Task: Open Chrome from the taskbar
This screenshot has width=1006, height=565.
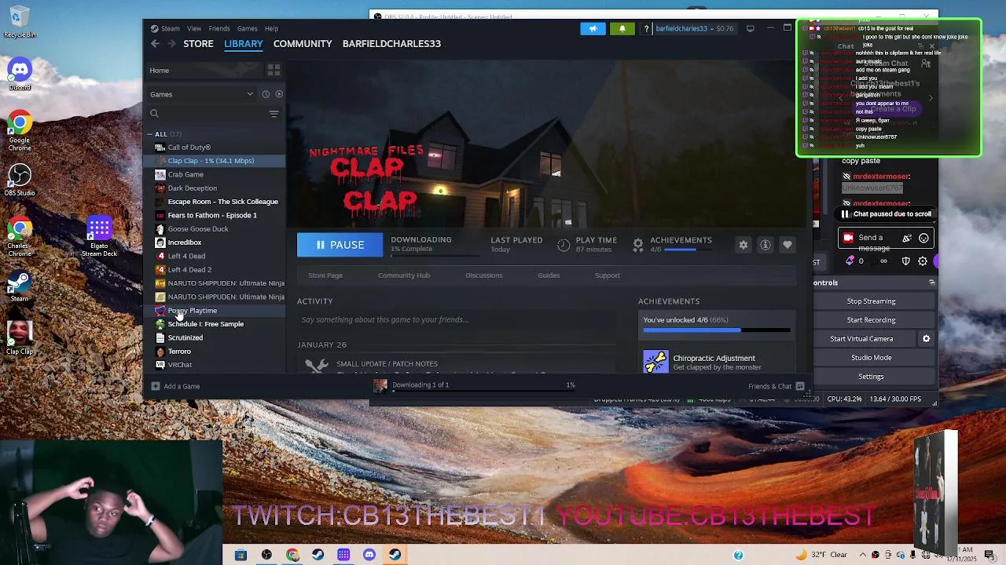Action: (x=292, y=555)
